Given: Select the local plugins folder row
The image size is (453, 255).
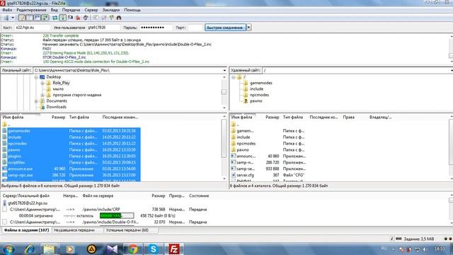Looking at the screenshot, I should (71, 156).
